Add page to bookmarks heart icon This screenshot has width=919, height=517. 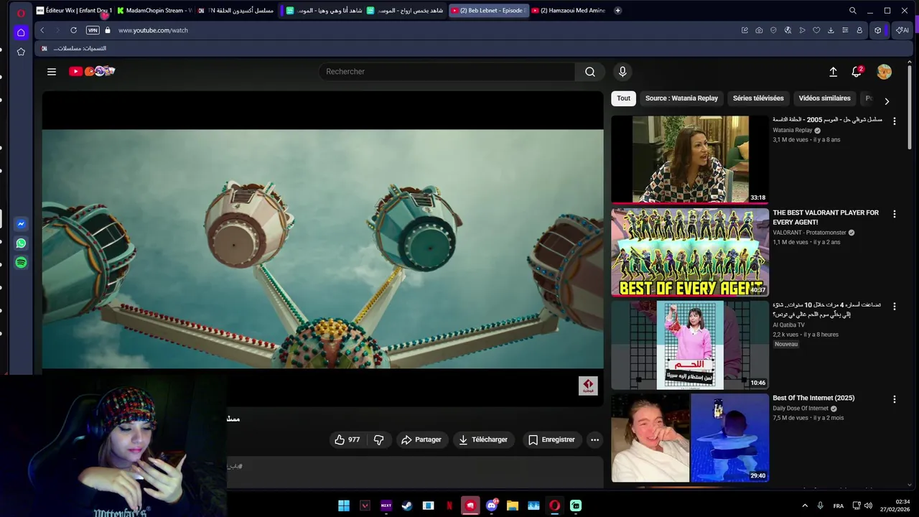click(x=816, y=30)
